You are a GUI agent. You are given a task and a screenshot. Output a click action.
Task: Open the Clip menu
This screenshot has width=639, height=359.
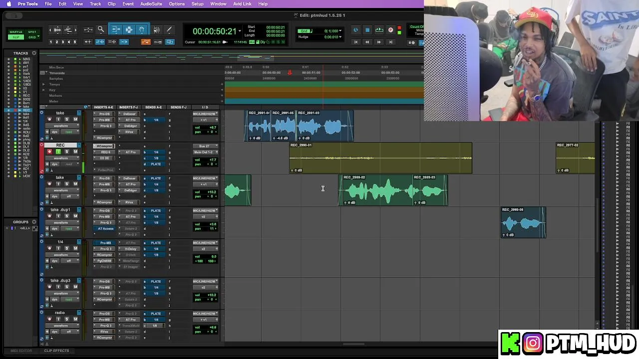pos(112,4)
